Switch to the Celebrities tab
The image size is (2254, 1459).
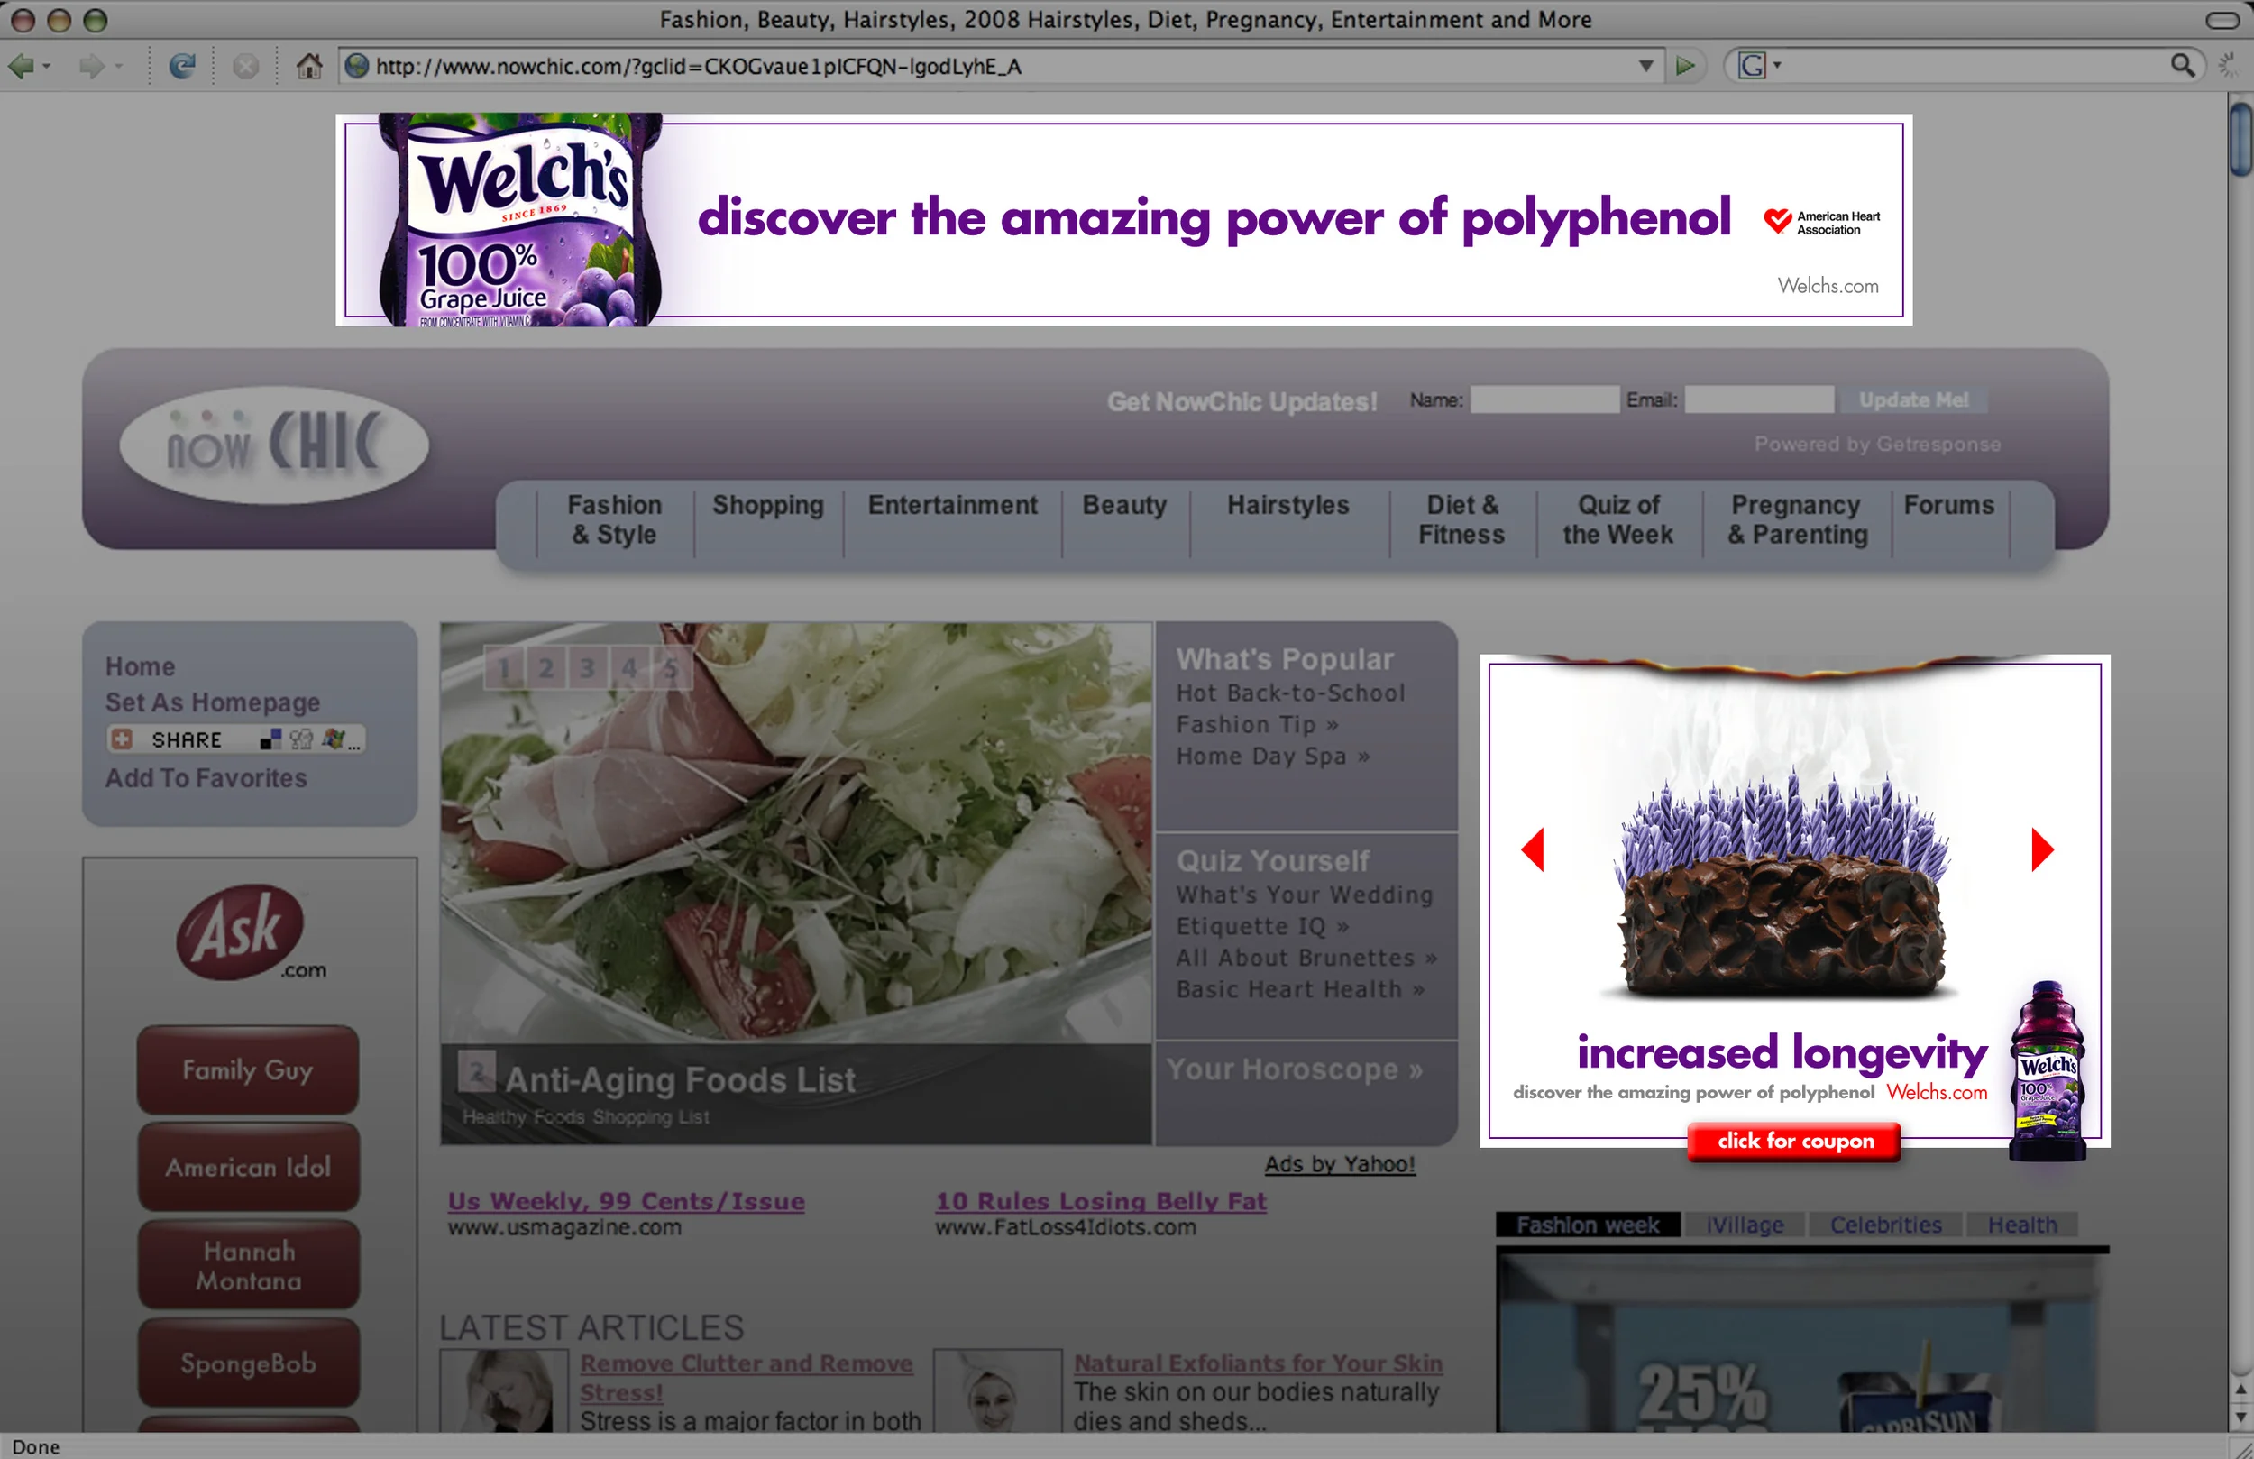(1885, 1225)
